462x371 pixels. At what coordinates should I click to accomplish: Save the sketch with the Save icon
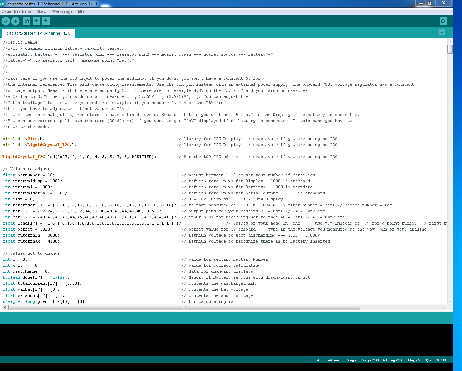click(x=46, y=21)
